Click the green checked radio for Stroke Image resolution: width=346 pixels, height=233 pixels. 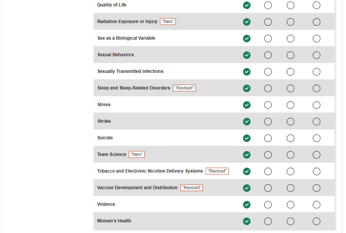247,122
